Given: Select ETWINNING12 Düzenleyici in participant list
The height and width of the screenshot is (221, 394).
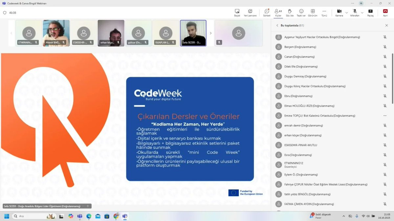Looking at the screenshot, I should tap(332, 165).
